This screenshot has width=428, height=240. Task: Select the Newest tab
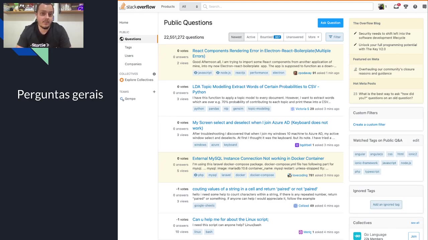click(x=236, y=37)
